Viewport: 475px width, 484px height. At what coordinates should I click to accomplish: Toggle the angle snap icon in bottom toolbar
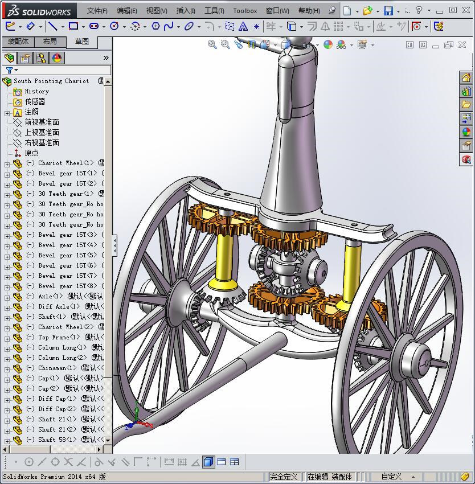pyautogui.click(x=195, y=462)
